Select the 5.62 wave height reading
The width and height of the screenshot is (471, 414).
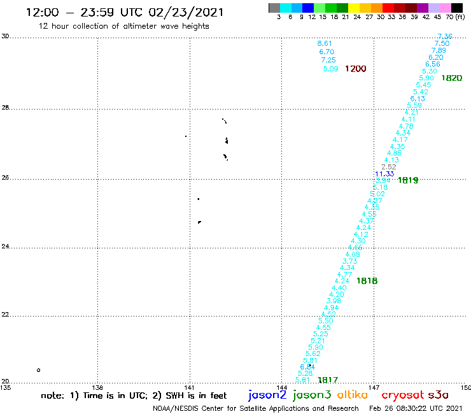tap(313, 354)
